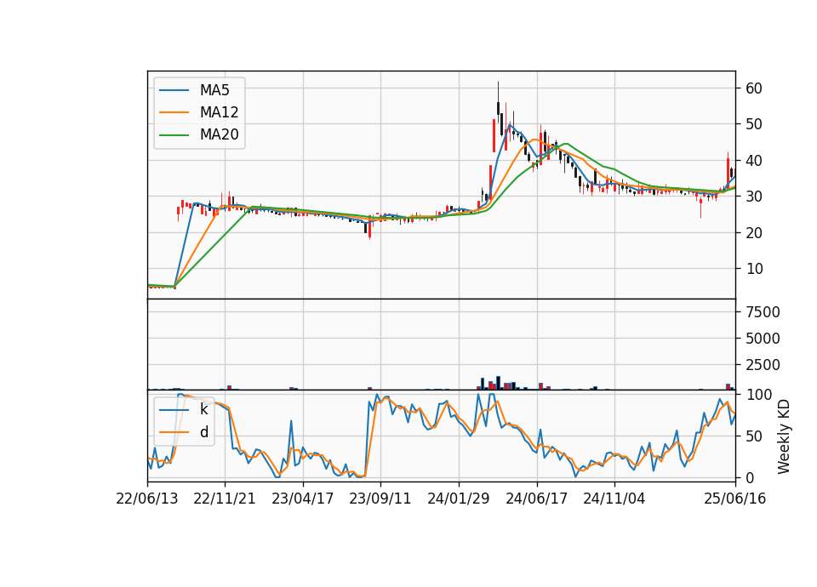
Task: Click the price axis value 60
Action: [754, 88]
